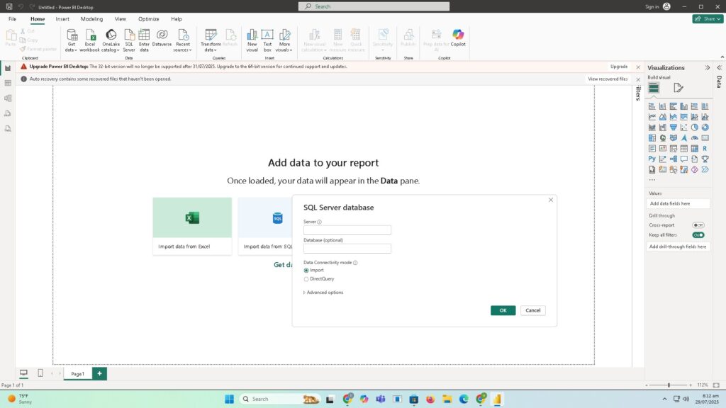Screen dimensions: 726x408
Task: Open the Transform data dropdown
Action: [211, 40]
